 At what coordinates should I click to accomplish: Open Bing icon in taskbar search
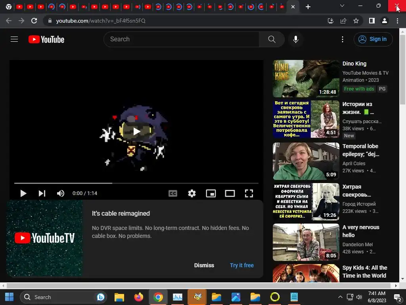click(100, 297)
